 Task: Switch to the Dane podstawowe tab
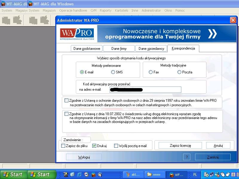click(x=87, y=49)
